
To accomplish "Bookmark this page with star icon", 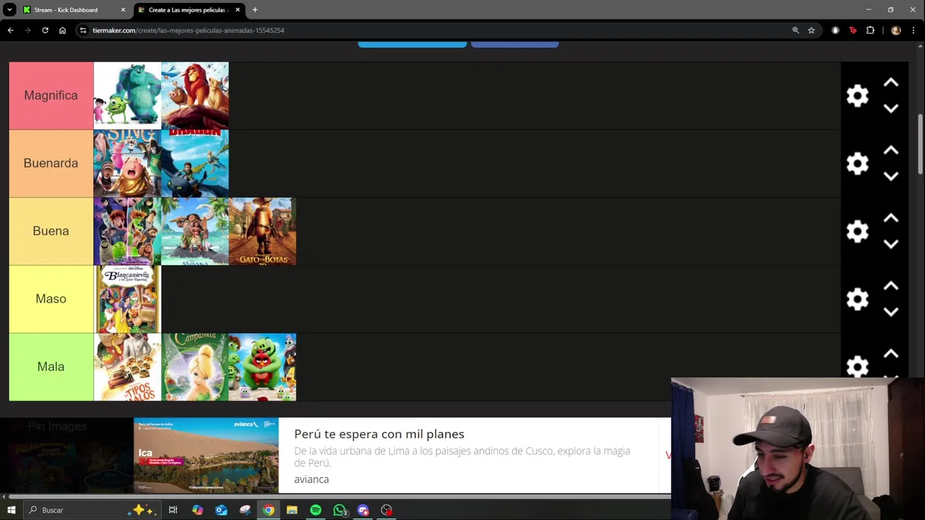I will [x=812, y=30].
